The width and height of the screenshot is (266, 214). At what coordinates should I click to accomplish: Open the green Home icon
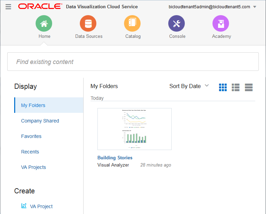click(44, 23)
